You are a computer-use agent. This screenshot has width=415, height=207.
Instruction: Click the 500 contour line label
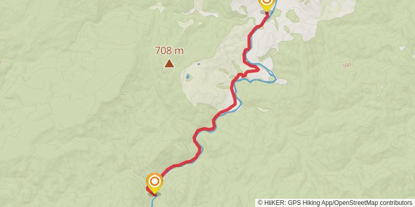coord(347,65)
